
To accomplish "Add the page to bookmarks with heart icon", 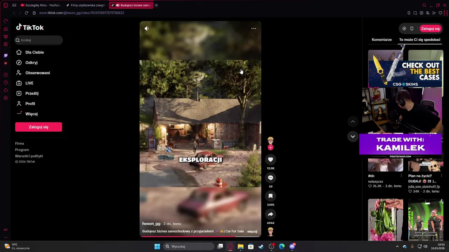I will [441, 13].
